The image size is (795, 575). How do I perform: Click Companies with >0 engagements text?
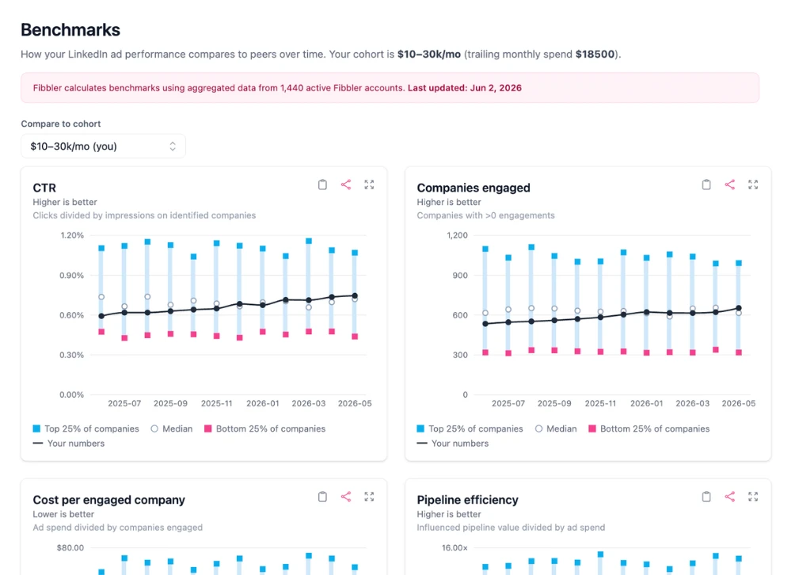coord(485,215)
